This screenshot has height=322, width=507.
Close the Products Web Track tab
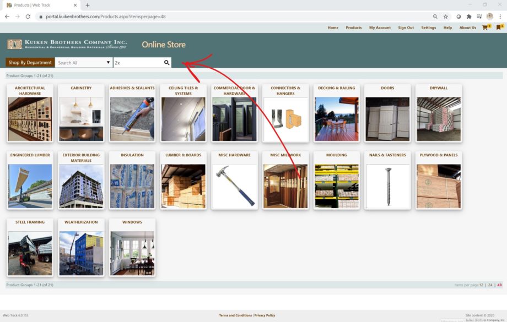click(75, 5)
